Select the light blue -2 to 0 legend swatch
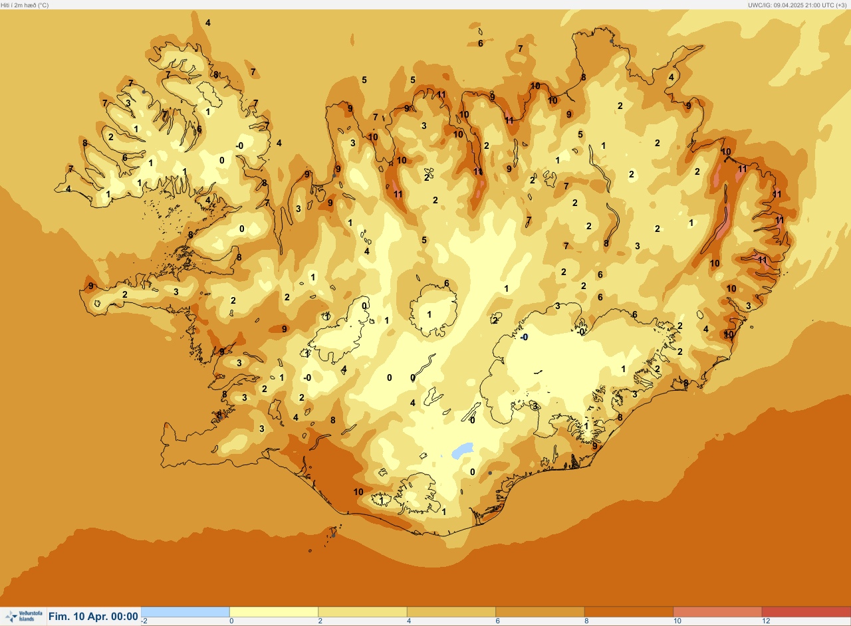The width and height of the screenshot is (851, 626). coord(185,611)
